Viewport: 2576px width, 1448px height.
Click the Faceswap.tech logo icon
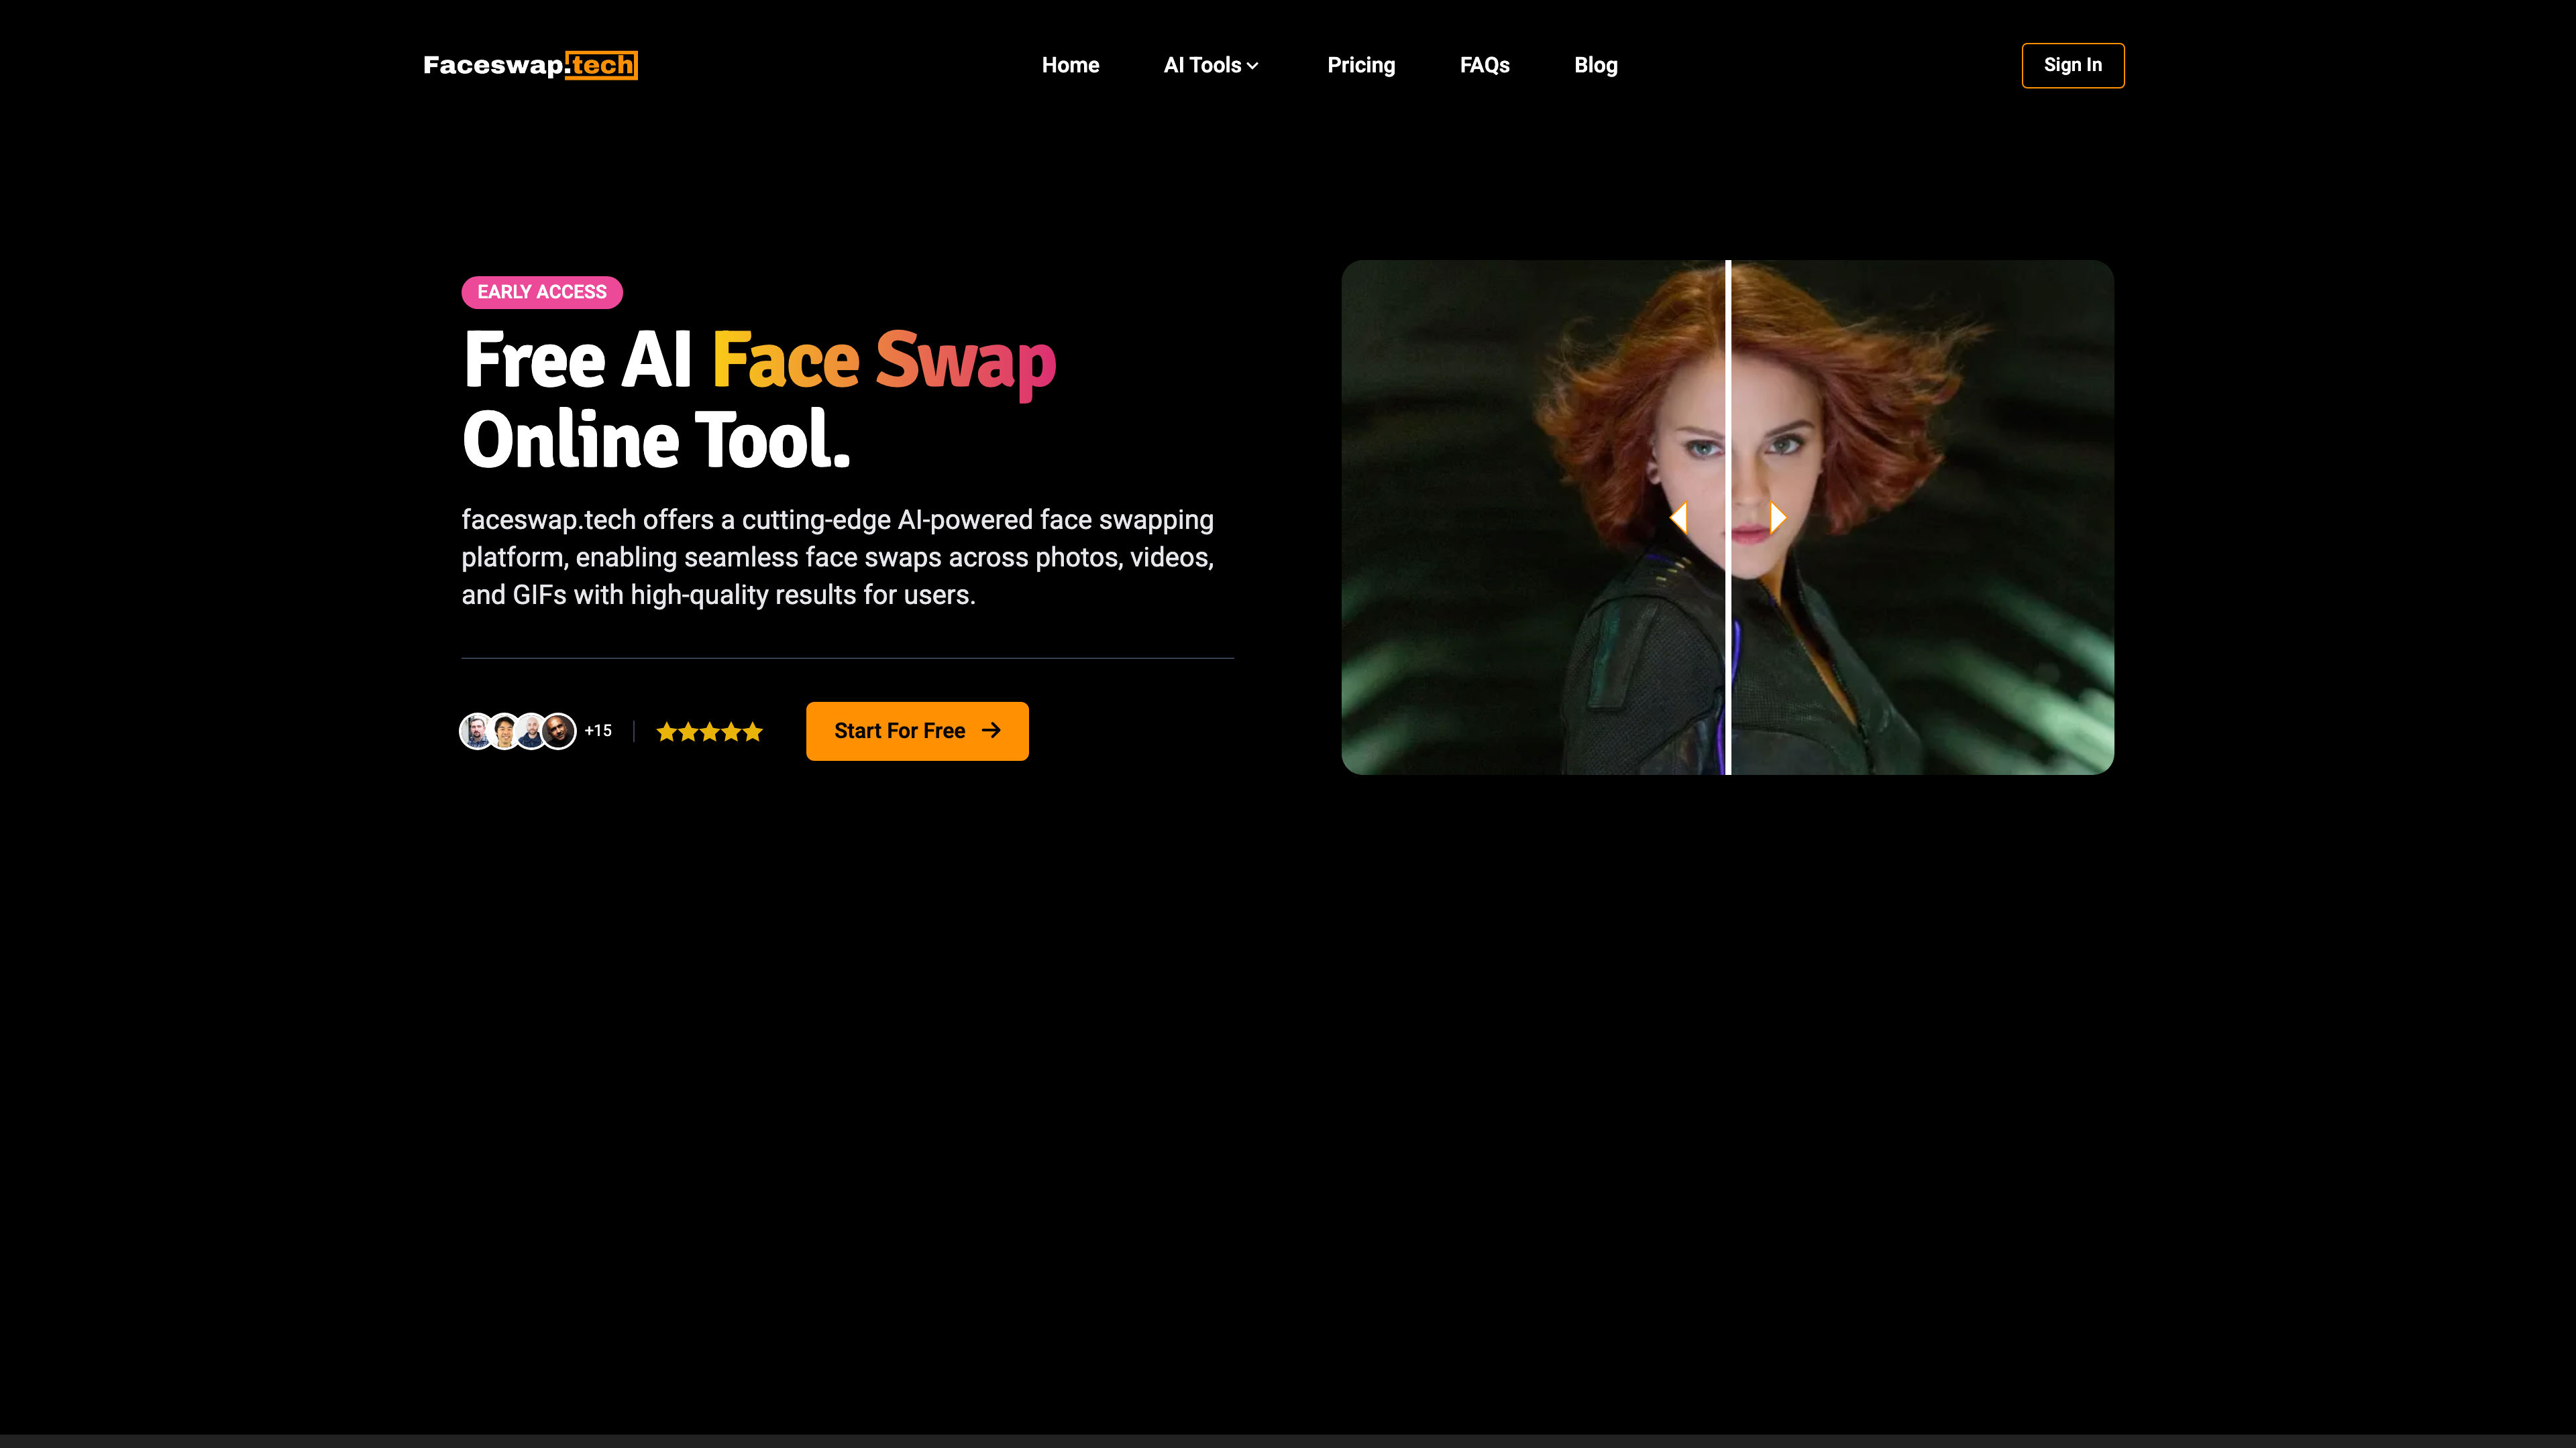coord(529,66)
